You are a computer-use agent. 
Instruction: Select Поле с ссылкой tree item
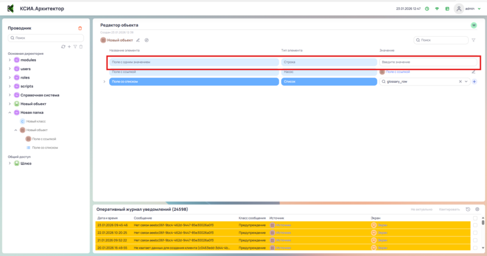point(44,139)
